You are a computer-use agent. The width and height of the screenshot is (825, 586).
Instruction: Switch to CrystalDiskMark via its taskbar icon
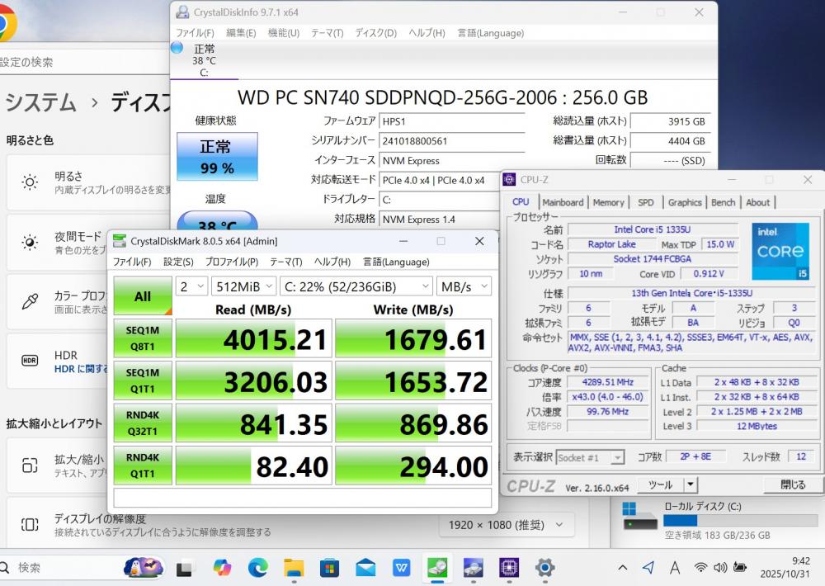pyautogui.click(x=437, y=568)
